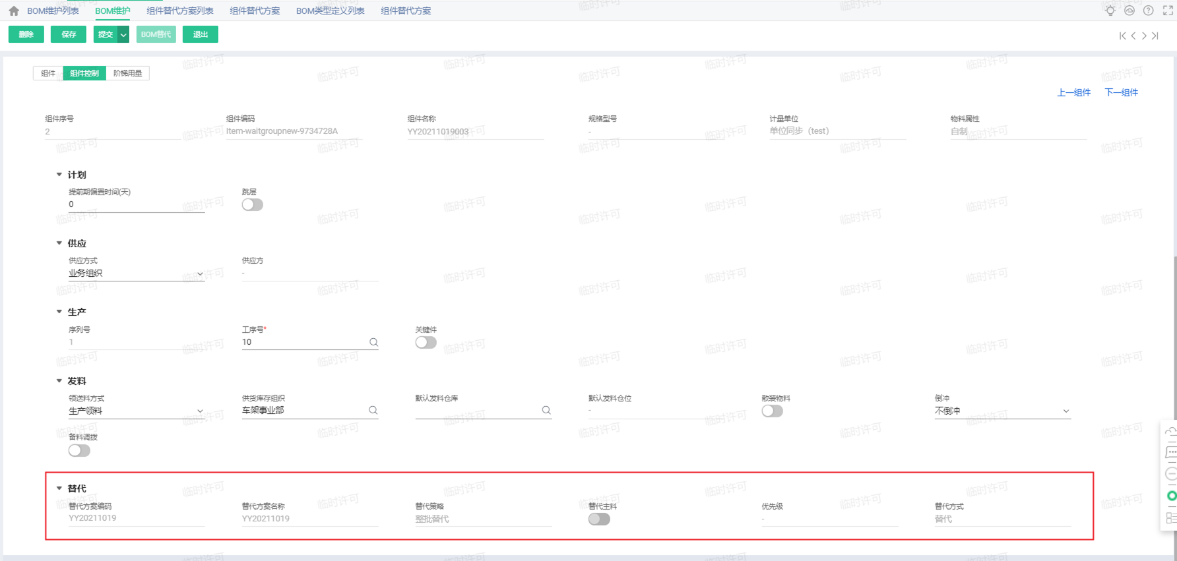Go to next record arrow

[1144, 36]
